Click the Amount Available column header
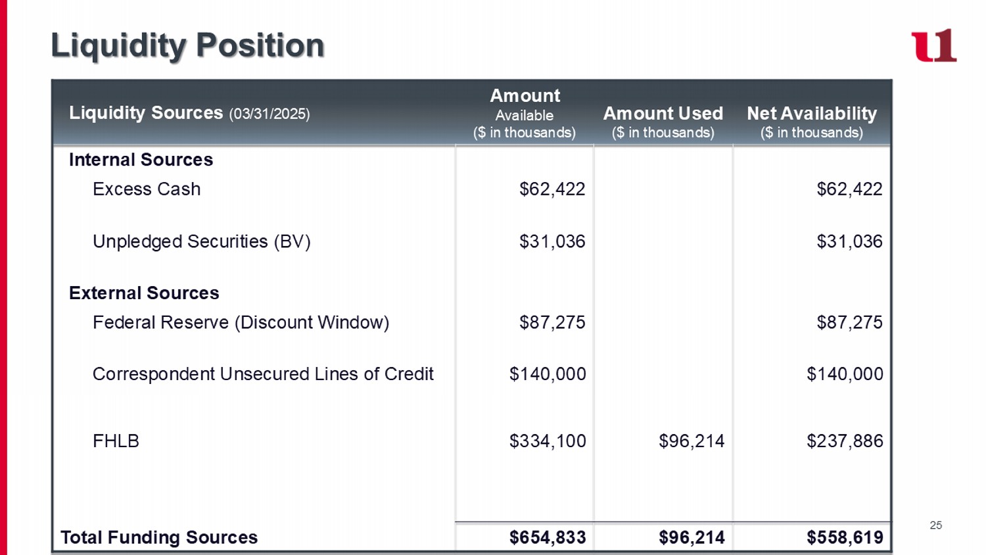Viewport: 986px width, 555px height. (525, 113)
